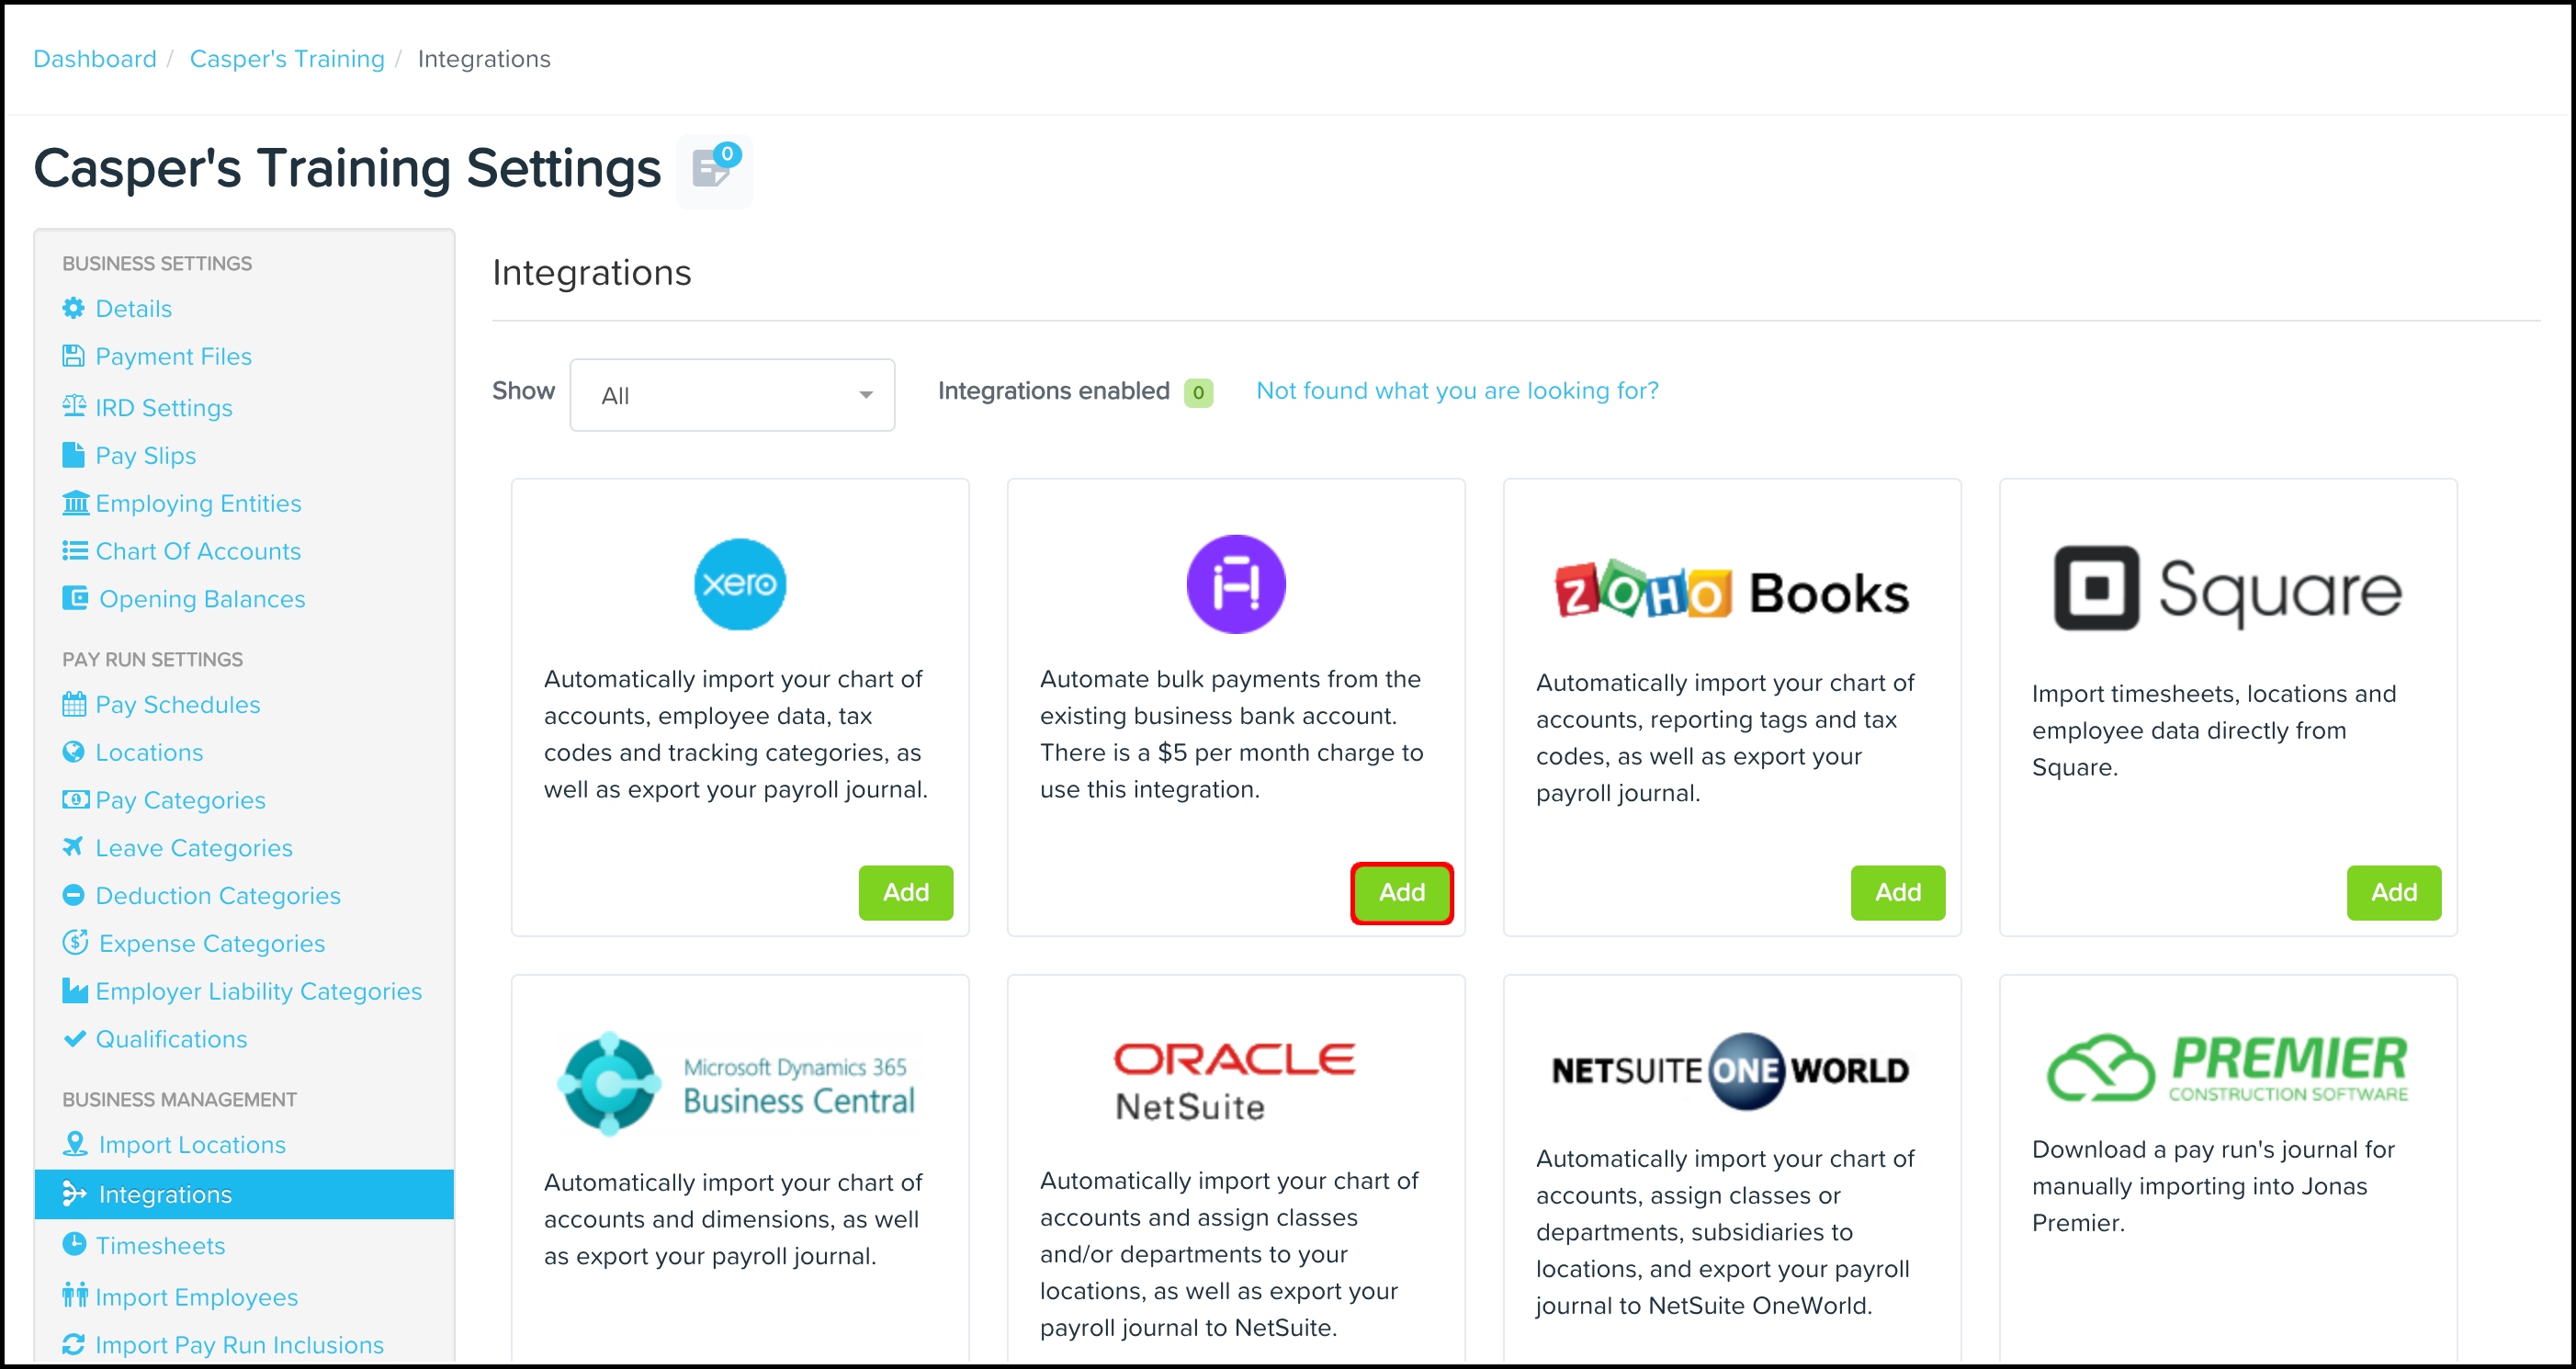Click 'Not found what you are looking for?' link
This screenshot has width=2576, height=1369.
[x=1457, y=391]
